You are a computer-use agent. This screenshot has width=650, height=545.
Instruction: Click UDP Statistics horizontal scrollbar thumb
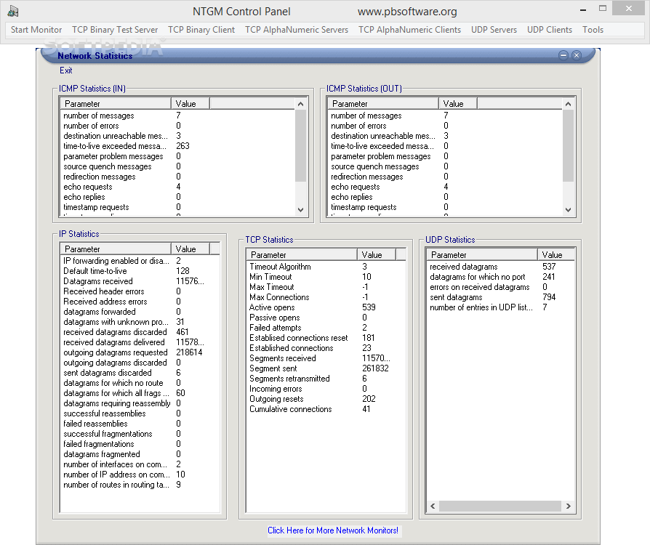pyautogui.click(x=499, y=506)
